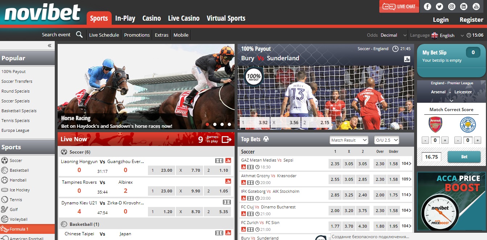Click the Novibet logo

[x=43, y=12]
